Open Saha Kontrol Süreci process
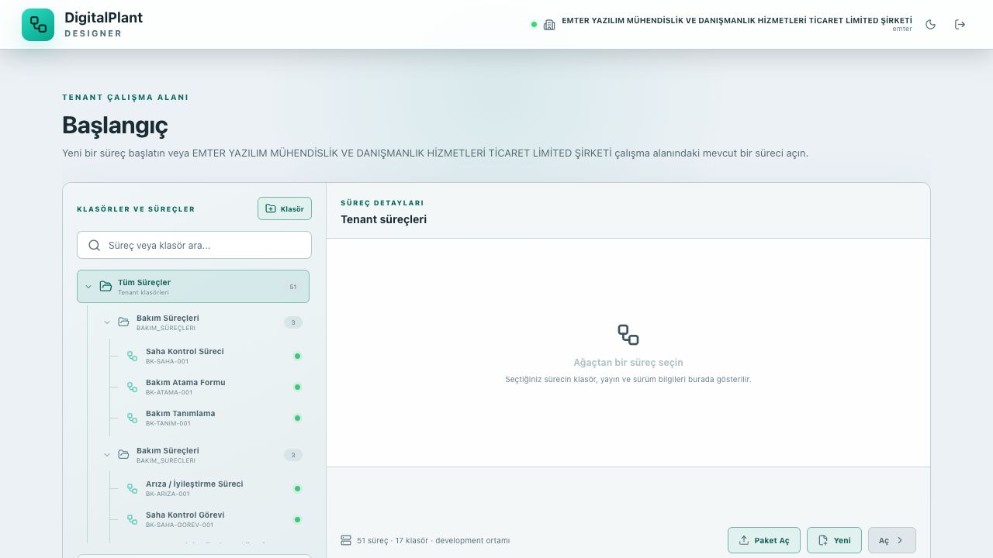The height and width of the screenshot is (558, 993). pyautogui.click(x=213, y=356)
